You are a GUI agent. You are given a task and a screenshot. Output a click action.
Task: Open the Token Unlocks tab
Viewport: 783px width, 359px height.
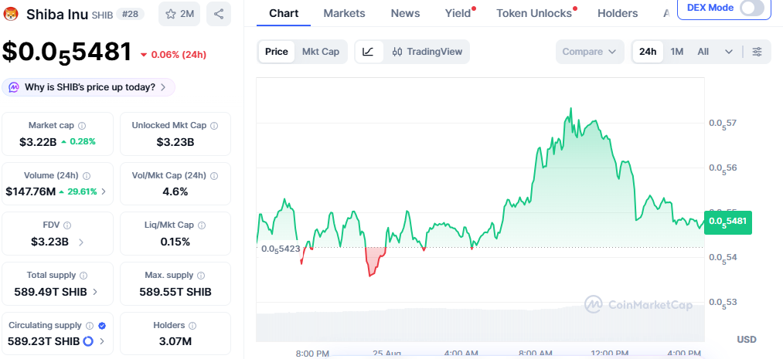534,13
